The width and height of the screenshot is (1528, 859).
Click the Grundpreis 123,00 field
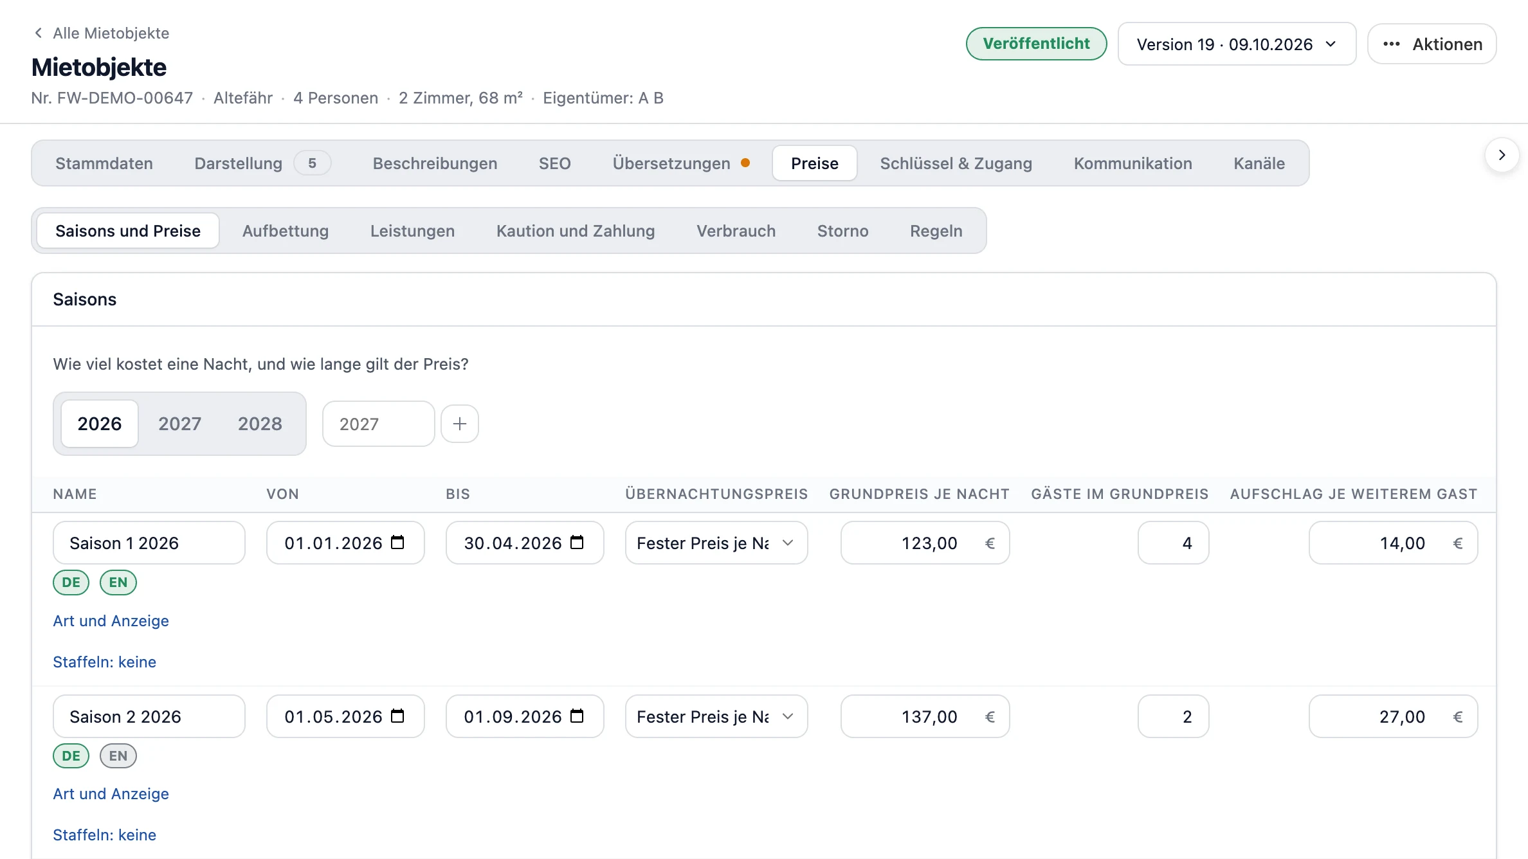pyautogui.click(x=925, y=543)
